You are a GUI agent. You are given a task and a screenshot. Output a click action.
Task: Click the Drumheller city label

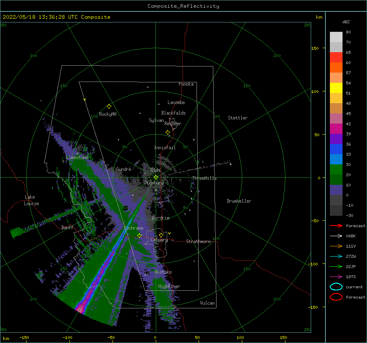pyautogui.click(x=239, y=201)
